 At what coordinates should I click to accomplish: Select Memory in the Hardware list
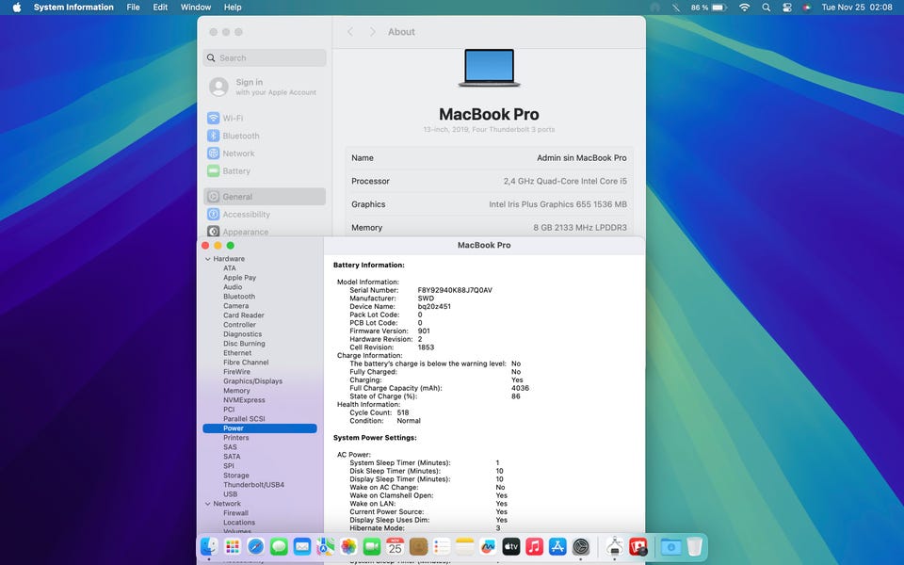pyautogui.click(x=236, y=390)
